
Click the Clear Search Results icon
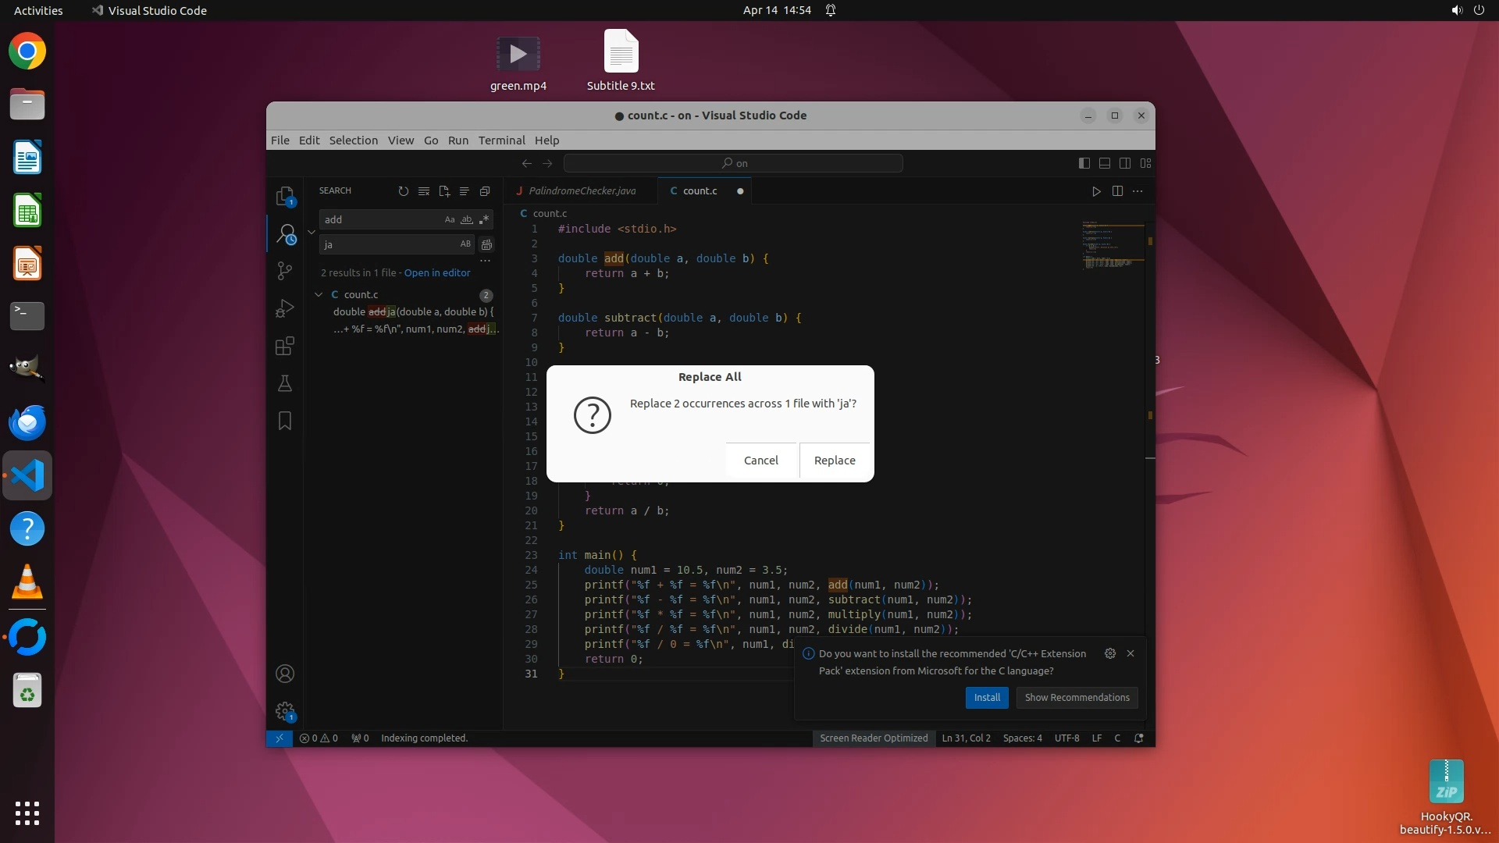pyautogui.click(x=424, y=191)
